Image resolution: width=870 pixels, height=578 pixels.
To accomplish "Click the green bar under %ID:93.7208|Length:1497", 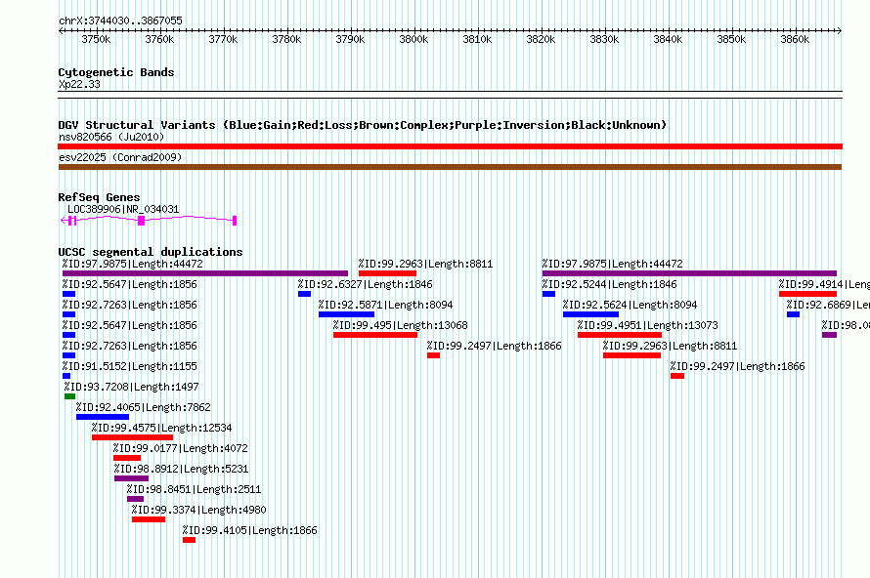I will pos(70,396).
